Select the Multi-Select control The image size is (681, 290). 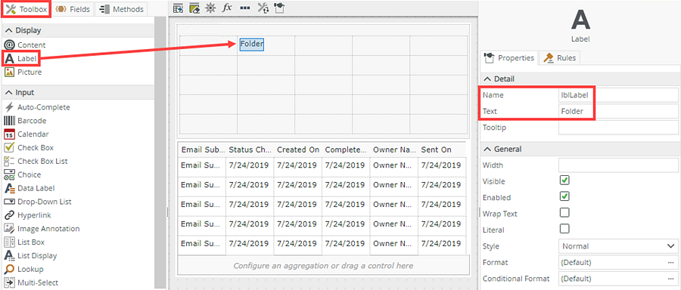(x=31, y=282)
